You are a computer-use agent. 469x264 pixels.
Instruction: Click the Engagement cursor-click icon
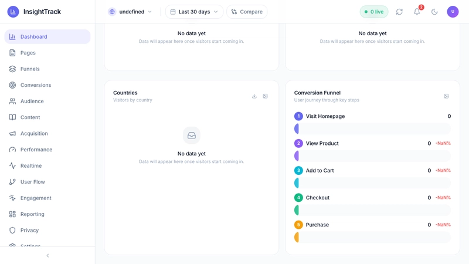(12, 198)
